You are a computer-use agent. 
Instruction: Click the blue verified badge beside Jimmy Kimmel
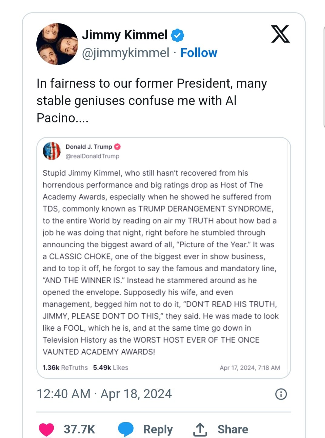(177, 35)
